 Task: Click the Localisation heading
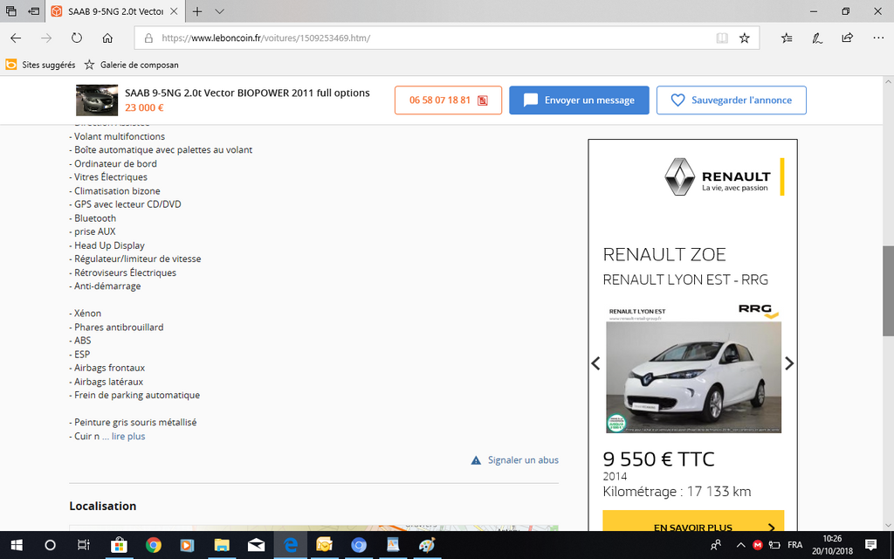pyautogui.click(x=103, y=506)
